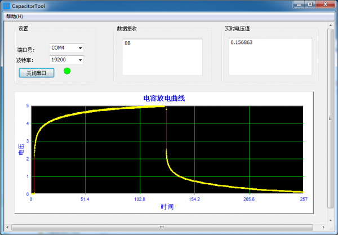
Task: Click the x-axis tick value 154.2
Action: click(194, 199)
